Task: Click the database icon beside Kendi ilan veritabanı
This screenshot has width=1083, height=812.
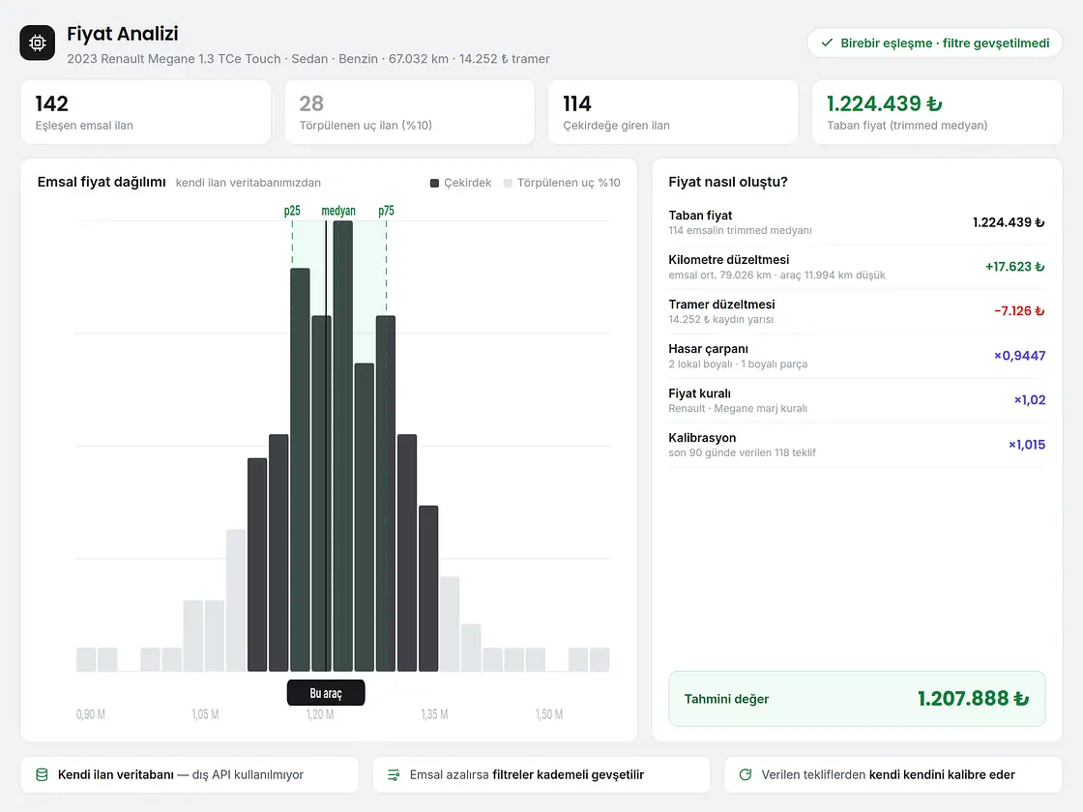Action: [x=43, y=774]
